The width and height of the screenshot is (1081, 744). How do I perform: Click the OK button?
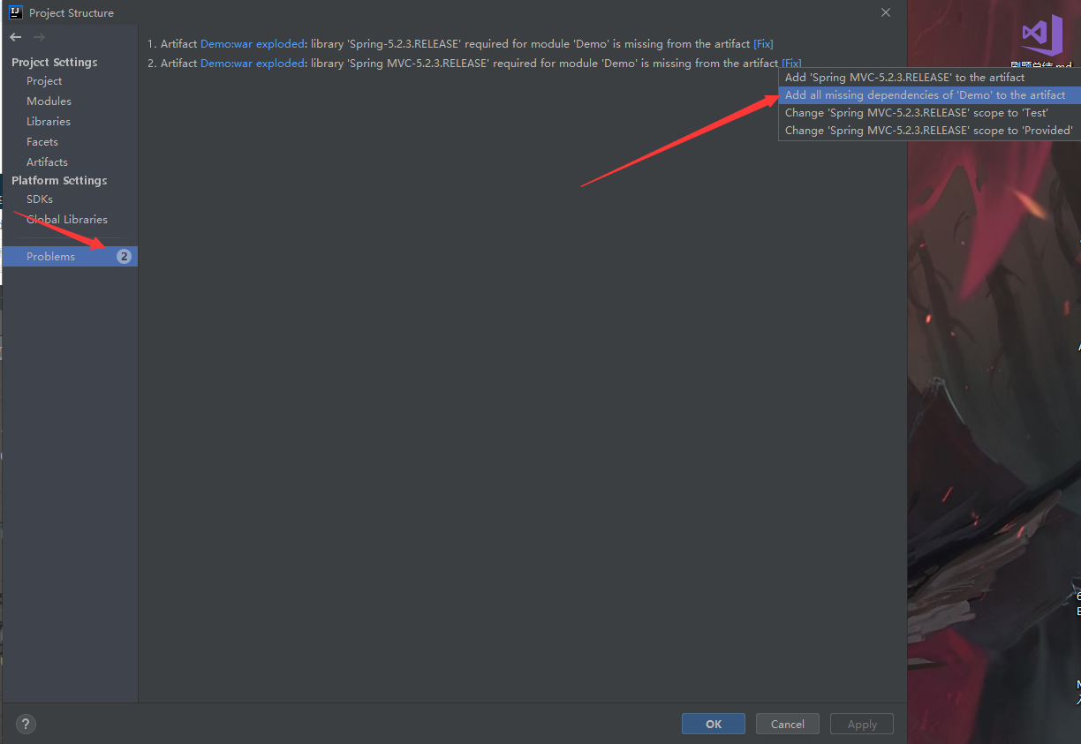714,724
